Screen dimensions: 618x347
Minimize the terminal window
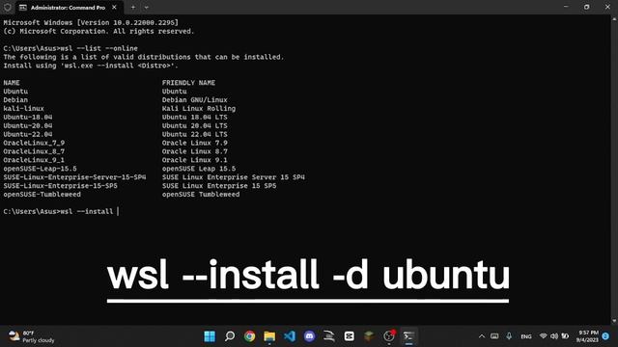pyautogui.click(x=566, y=7)
